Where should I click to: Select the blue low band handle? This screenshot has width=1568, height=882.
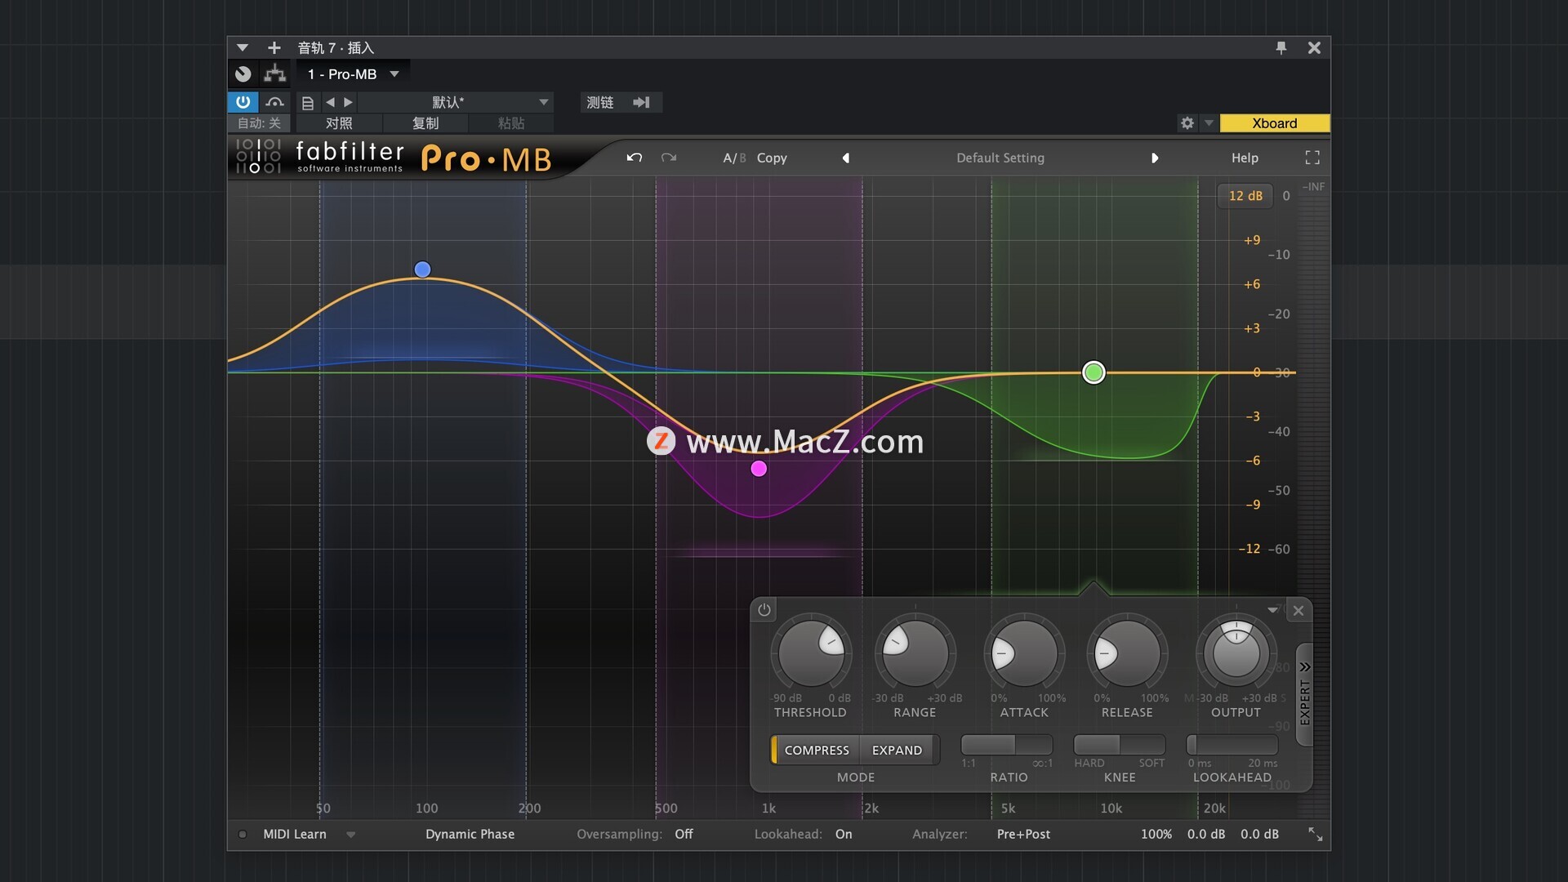[x=422, y=269]
